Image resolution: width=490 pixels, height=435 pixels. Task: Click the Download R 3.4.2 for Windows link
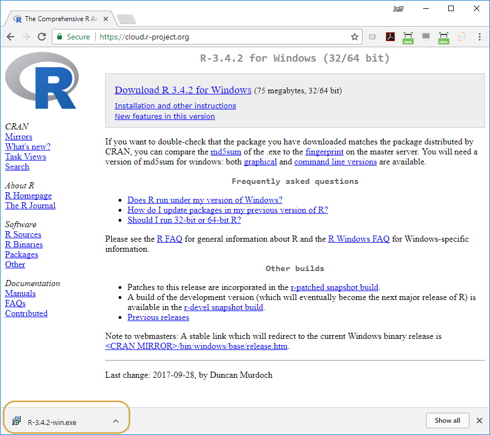(183, 90)
